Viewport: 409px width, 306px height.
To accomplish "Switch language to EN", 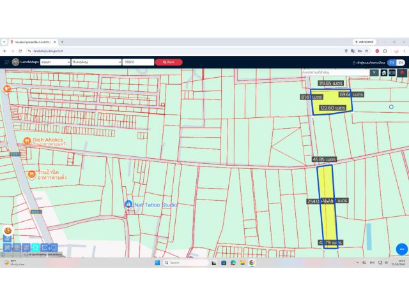I will click(x=401, y=62).
